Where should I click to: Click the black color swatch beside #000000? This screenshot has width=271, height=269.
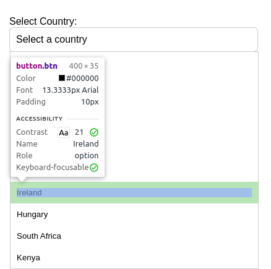click(62, 78)
